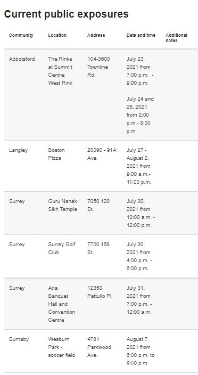Select the 104-3600 Townline Rd. address
198x375 pixels.
pyautogui.click(x=98, y=67)
